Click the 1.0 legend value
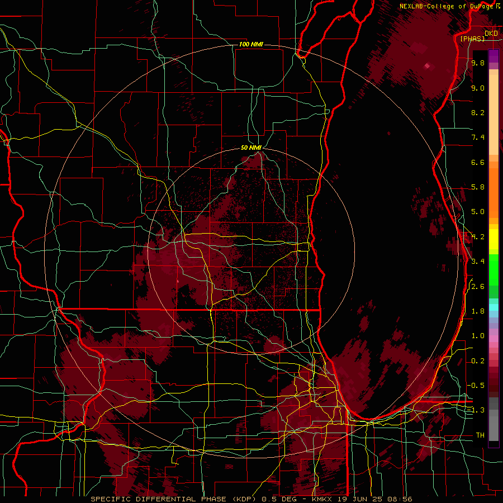 (478, 336)
